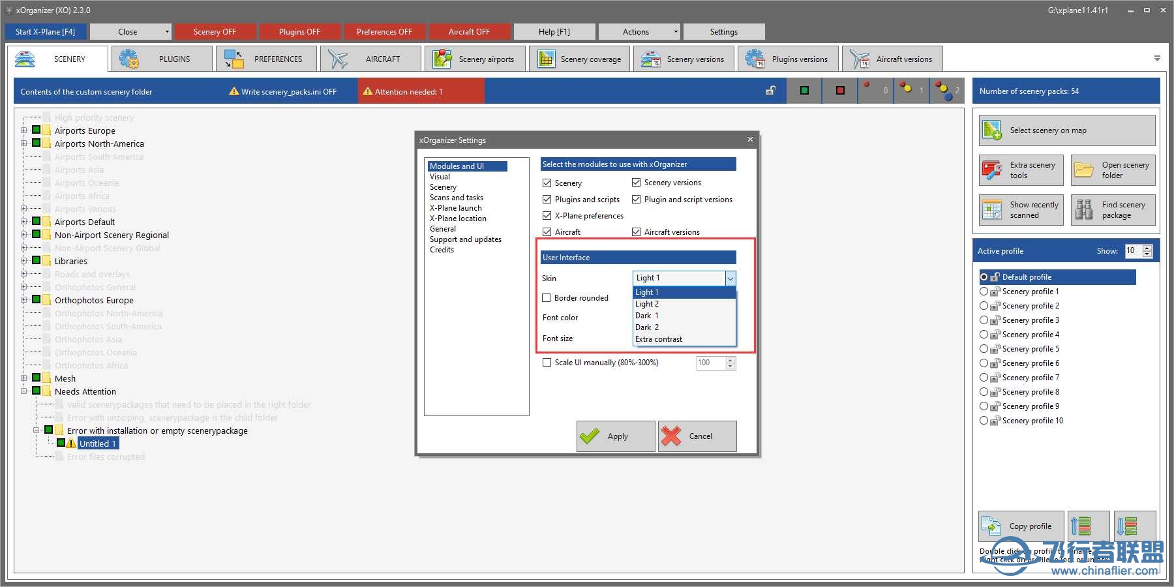Click the Scenery tab layers icon
The image size is (1174, 587).
click(x=25, y=59)
